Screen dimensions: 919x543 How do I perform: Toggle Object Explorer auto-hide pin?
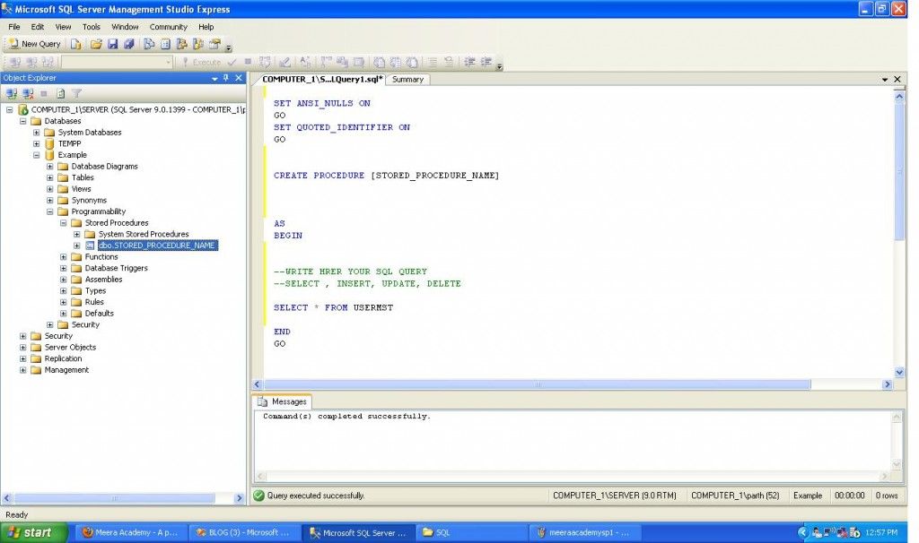[x=226, y=78]
